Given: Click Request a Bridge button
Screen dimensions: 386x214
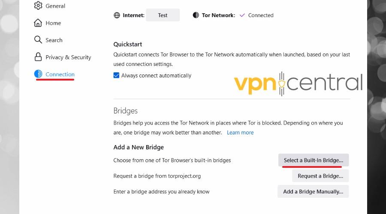Looking at the screenshot, I should click(320, 176).
